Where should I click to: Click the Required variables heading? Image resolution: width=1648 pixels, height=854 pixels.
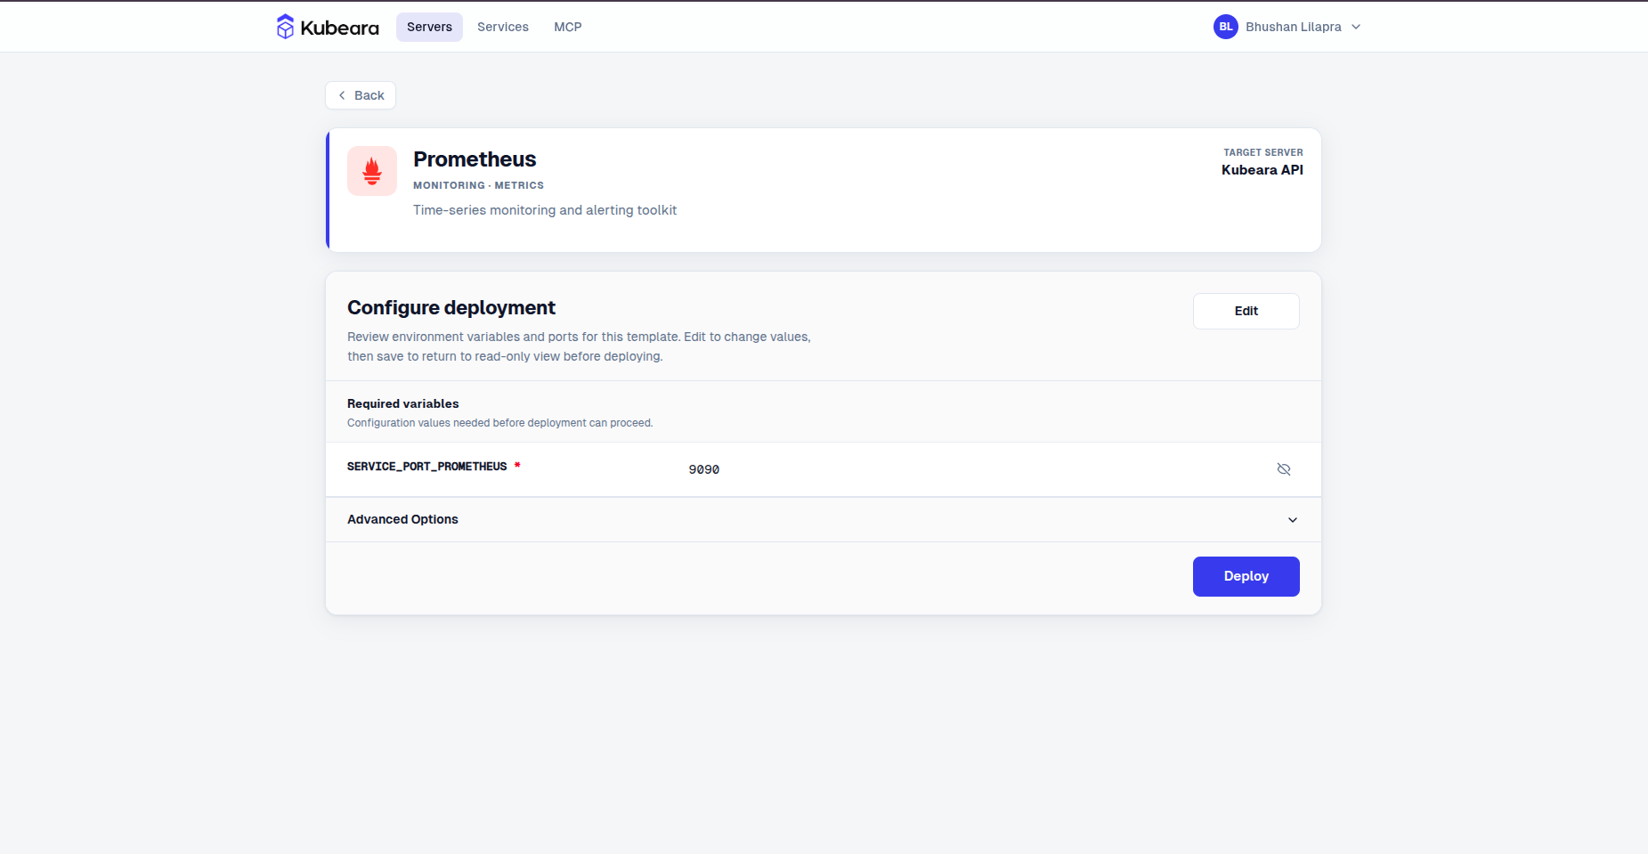[x=403, y=403]
